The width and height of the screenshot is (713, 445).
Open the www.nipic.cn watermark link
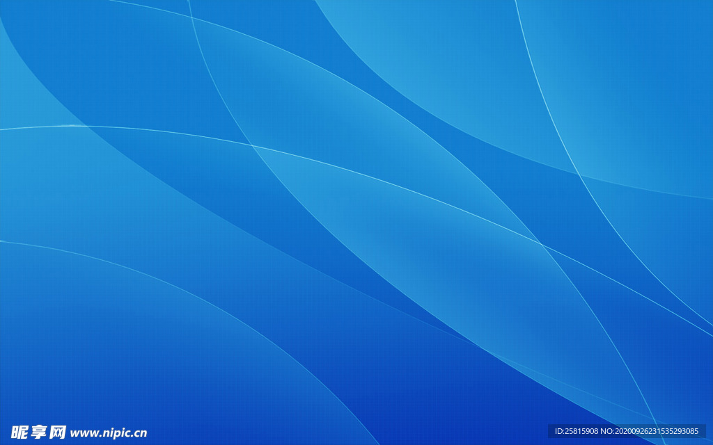109,432
